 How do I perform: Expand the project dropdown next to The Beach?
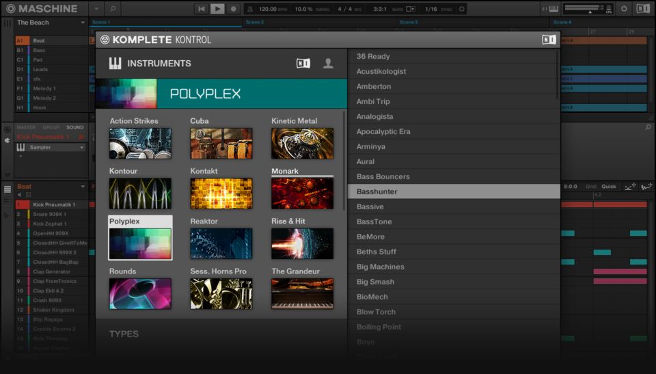tap(83, 23)
